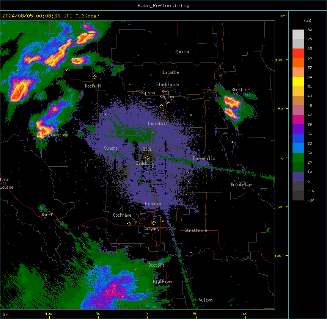Click the Okotoks label
The width and height of the screenshot is (327, 319).
point(156,265)
